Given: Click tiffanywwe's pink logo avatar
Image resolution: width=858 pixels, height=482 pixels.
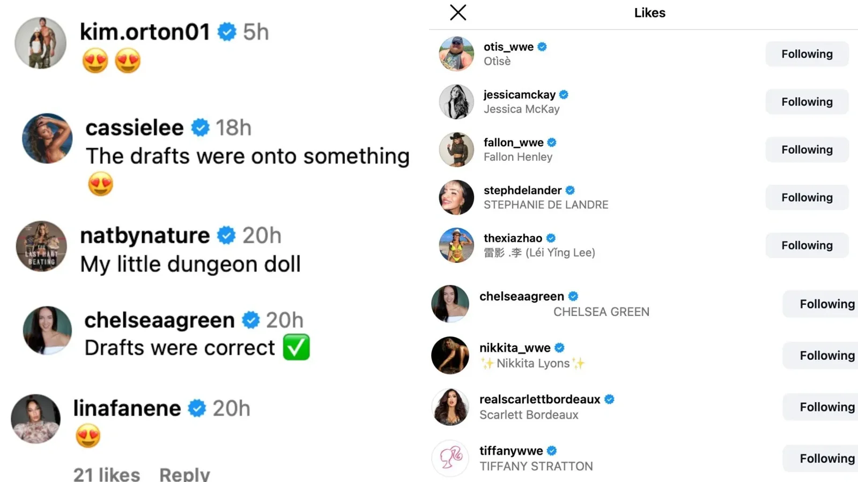Looking at the screenshot, I should pyautogui.click(x=450, y=458).
